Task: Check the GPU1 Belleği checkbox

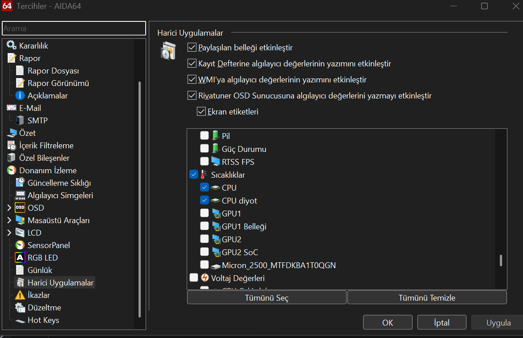Action: tap(204, 226)
